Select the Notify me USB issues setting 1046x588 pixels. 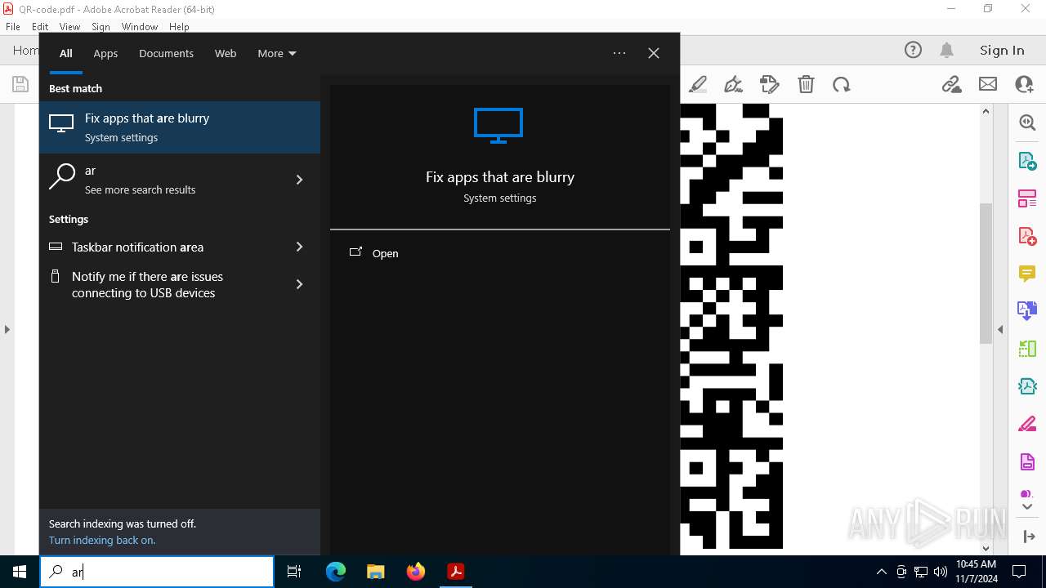[x=180, y=284]
